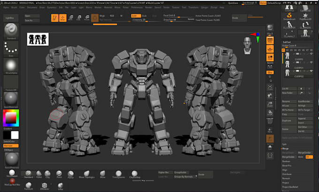Screen dimensions: 319x192
Task: Toggle Zsub sculpt mode
Action: pyautogui.click(x=144, y=16)
